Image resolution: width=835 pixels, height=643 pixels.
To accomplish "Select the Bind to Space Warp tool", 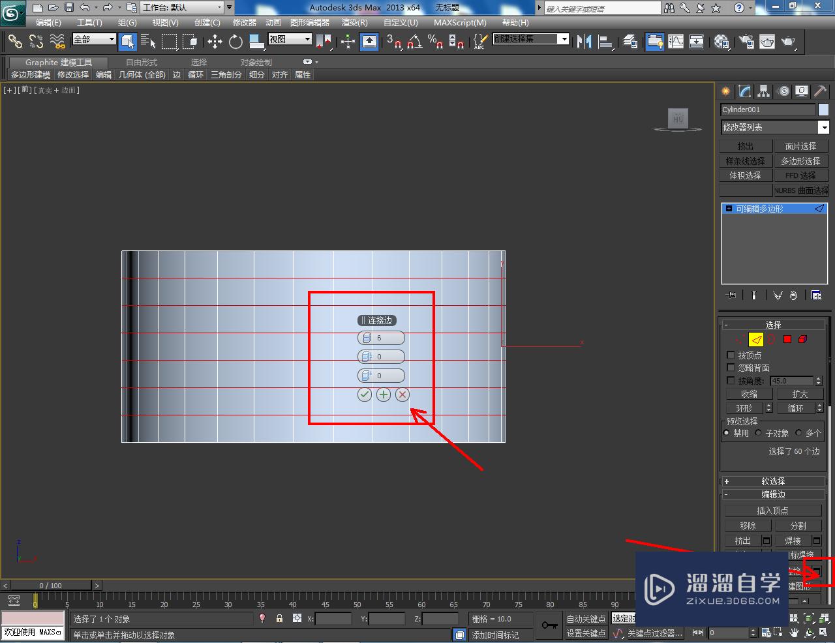I will [57, 42].
